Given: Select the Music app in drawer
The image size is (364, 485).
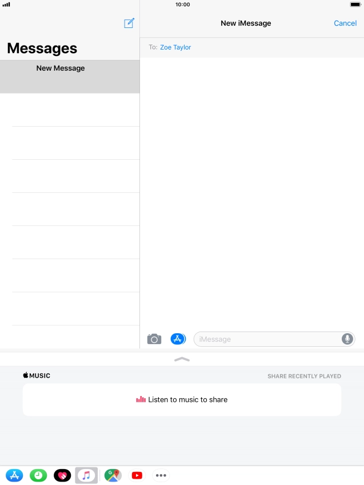Looking at the screenshot, I should coord(86,475).
